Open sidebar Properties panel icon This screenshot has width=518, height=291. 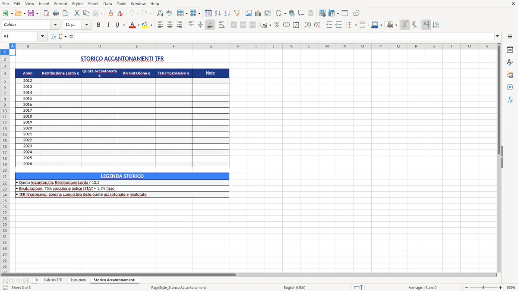510,50
